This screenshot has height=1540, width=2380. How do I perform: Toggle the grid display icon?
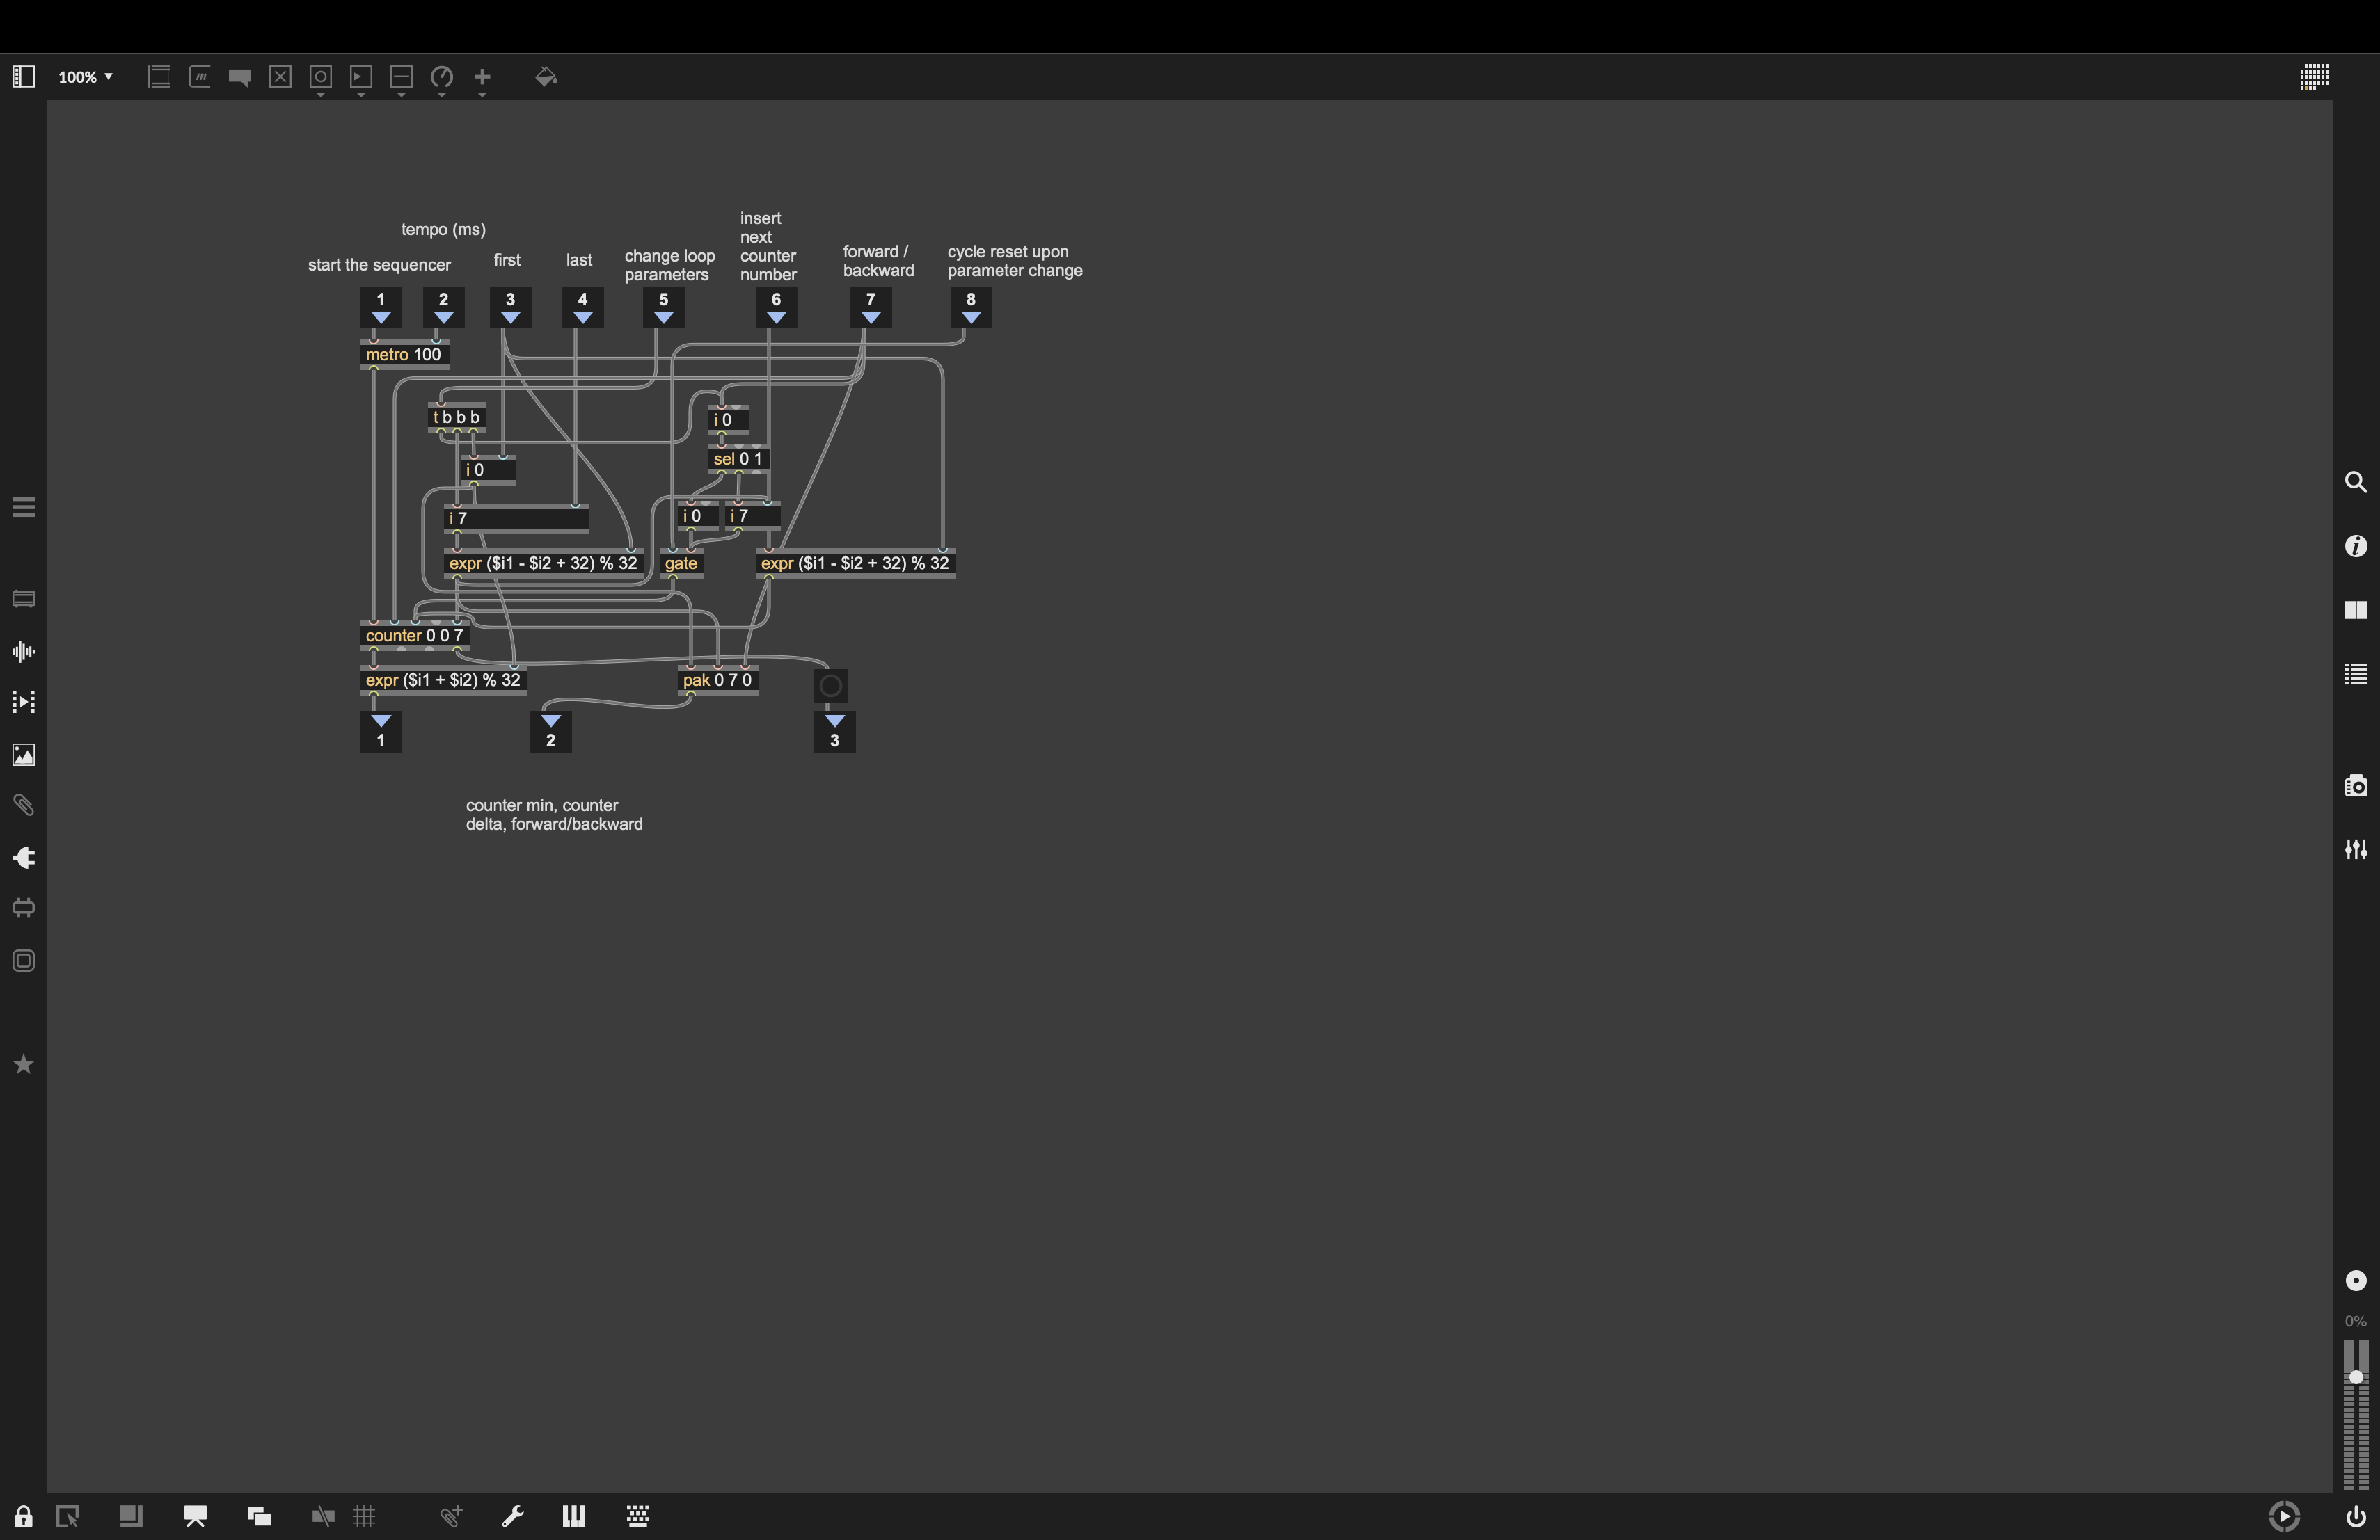pos(365,1517)
